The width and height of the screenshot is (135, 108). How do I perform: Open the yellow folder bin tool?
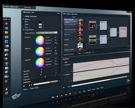(7, 32)
